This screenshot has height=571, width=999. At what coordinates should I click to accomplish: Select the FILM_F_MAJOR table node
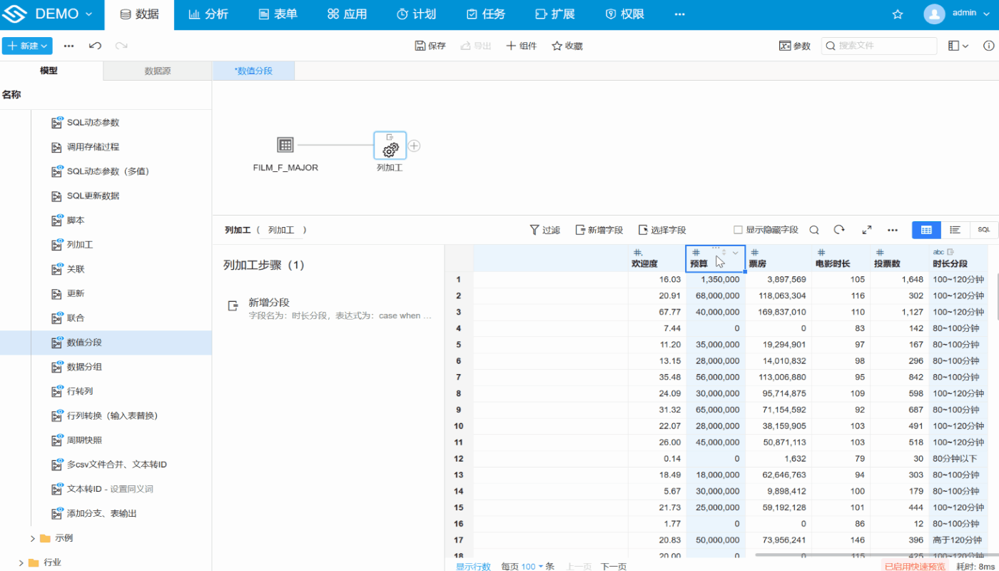coord(285,146)
